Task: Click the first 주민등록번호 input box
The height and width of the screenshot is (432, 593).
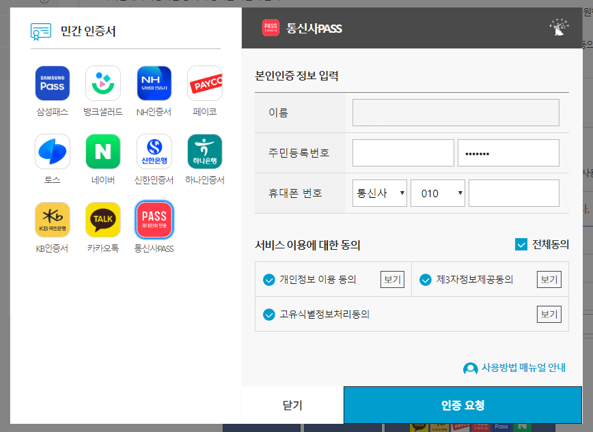Action: (403, 153)
